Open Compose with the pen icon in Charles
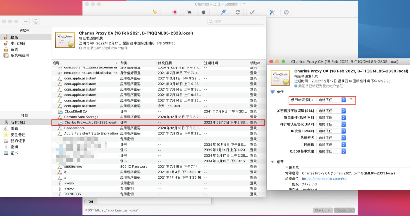 click(223, 12)
